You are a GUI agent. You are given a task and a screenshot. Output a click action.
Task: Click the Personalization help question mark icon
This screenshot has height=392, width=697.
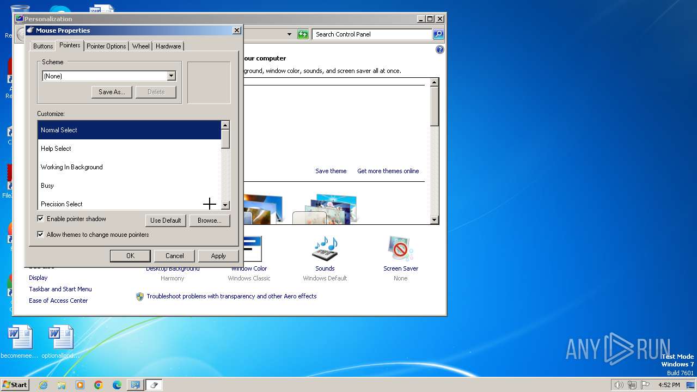(x=440, y=50)
